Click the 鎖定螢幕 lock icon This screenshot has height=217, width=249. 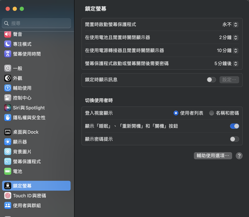click(8, 186)
